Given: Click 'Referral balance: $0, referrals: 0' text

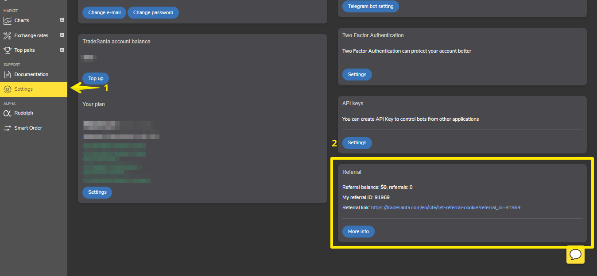Looking at the screenshot, I should pos(377,187).
